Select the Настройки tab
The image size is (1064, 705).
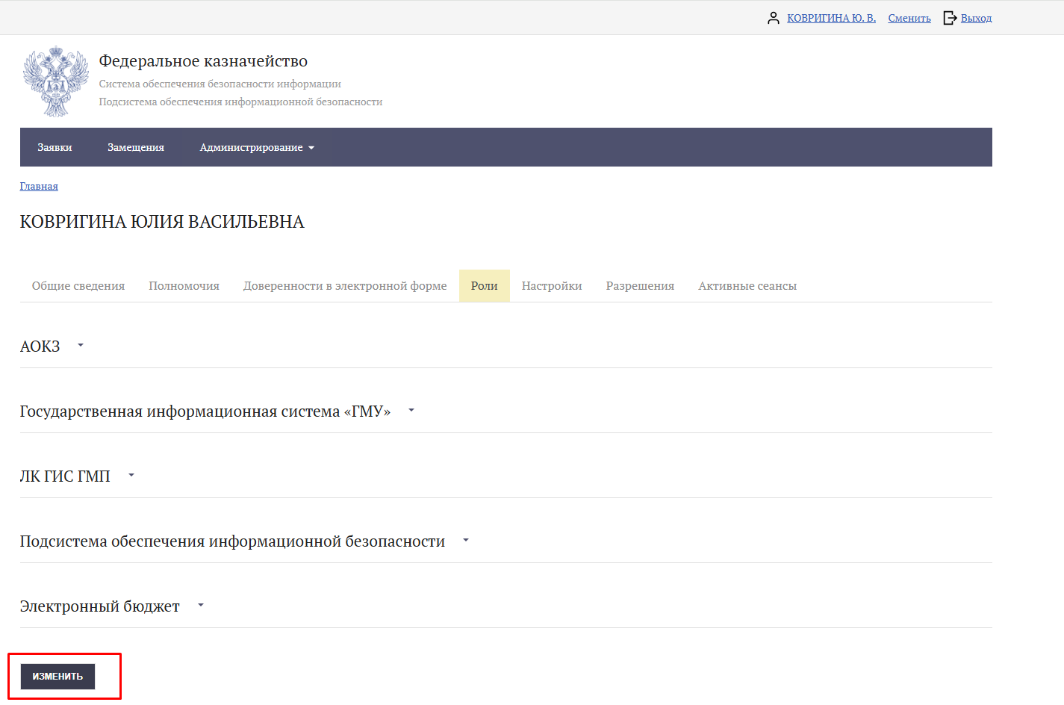552,286
